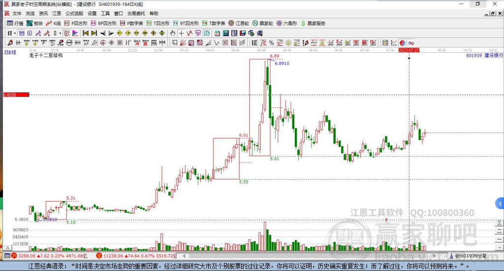
Task: Click the black right arrow icon
Action: pos(111,33)
